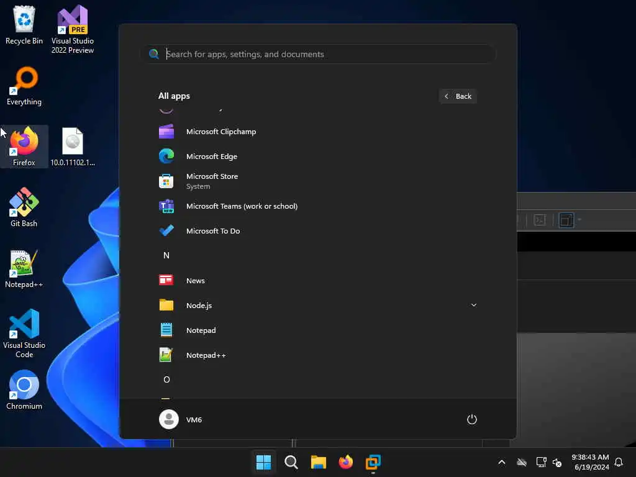Open Firefox from the taskbar
This screenshot has width=636, height=477.
(x=345, y=462)
